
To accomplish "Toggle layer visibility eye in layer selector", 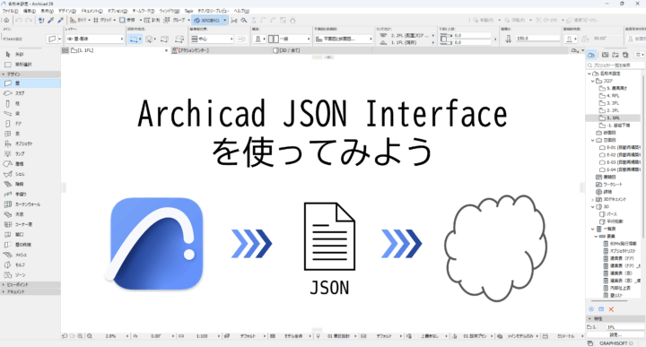I will tap(70, 39).
